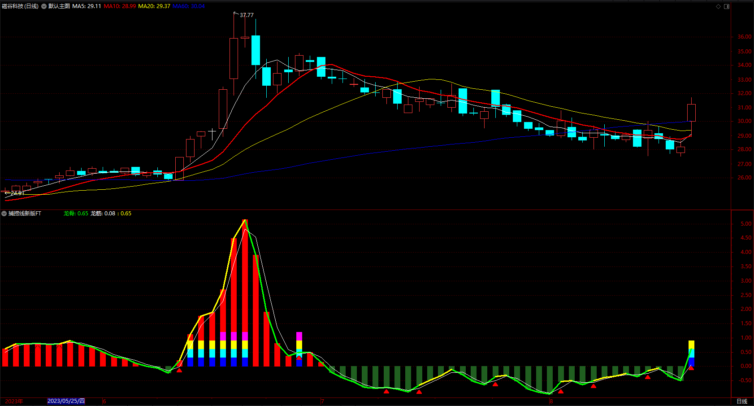This screenshot has height=406, width=754.
Task: Click the 37.77 high price label
Action: 247,15
